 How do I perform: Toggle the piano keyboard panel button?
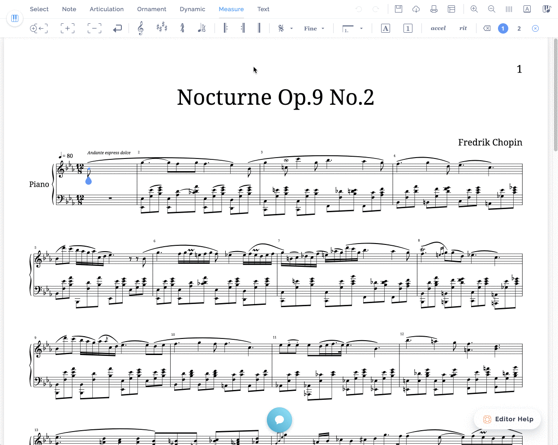click(x=15, y=18)
